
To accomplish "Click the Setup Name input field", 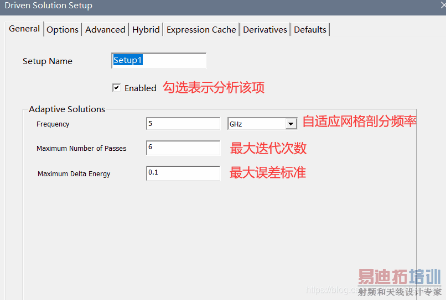I will pos(159,61).
